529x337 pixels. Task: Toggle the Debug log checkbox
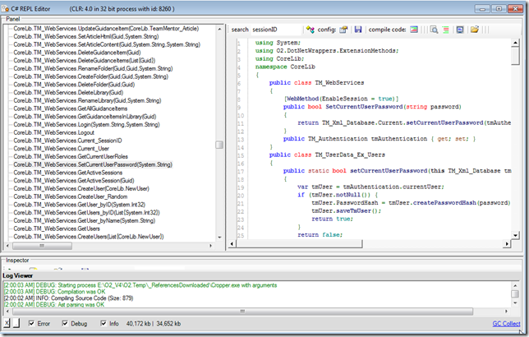(x=65, y=324)
